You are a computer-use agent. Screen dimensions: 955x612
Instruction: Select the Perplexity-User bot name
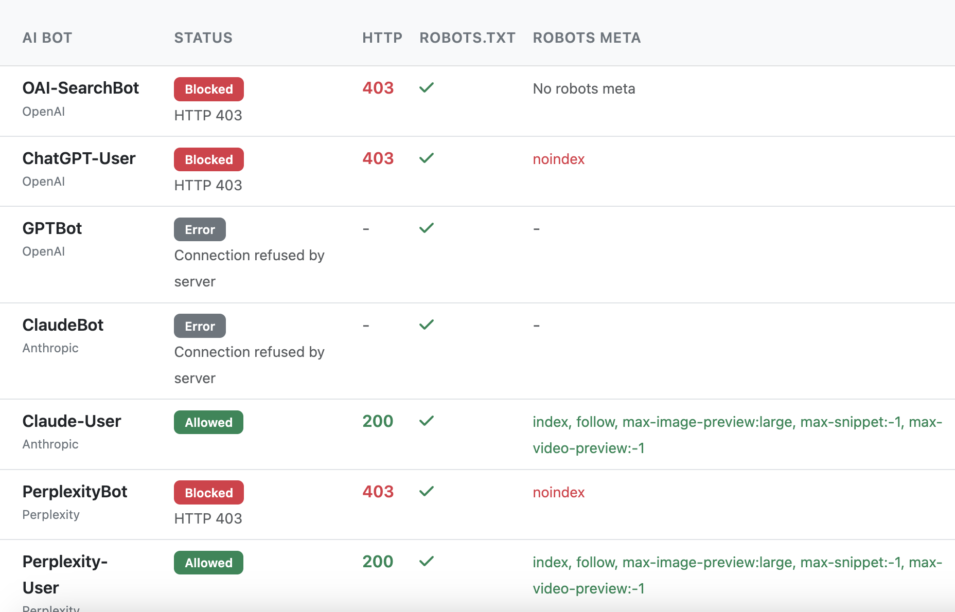65,574
